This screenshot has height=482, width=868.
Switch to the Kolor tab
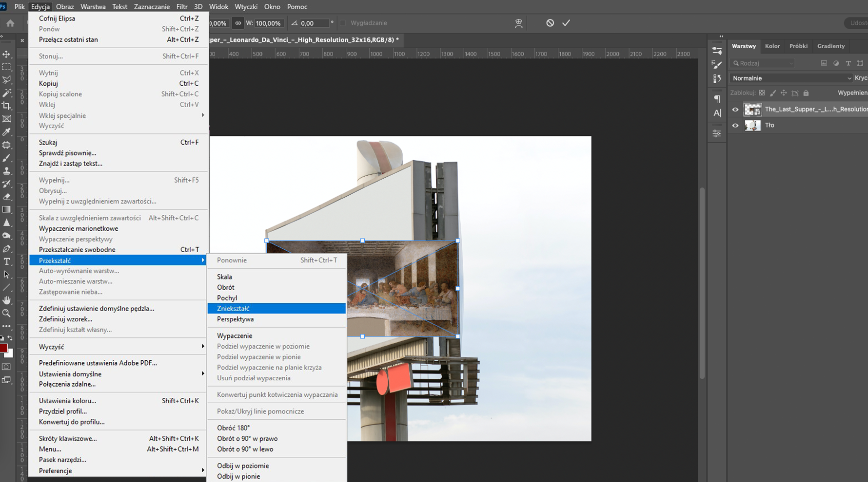pyautogui.click(x=772, y=46)
